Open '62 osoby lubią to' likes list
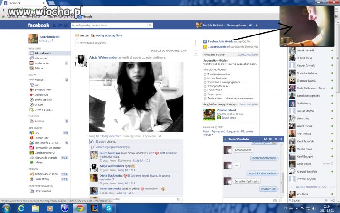This screenshot has width=340, height=213. pos(106,142)
